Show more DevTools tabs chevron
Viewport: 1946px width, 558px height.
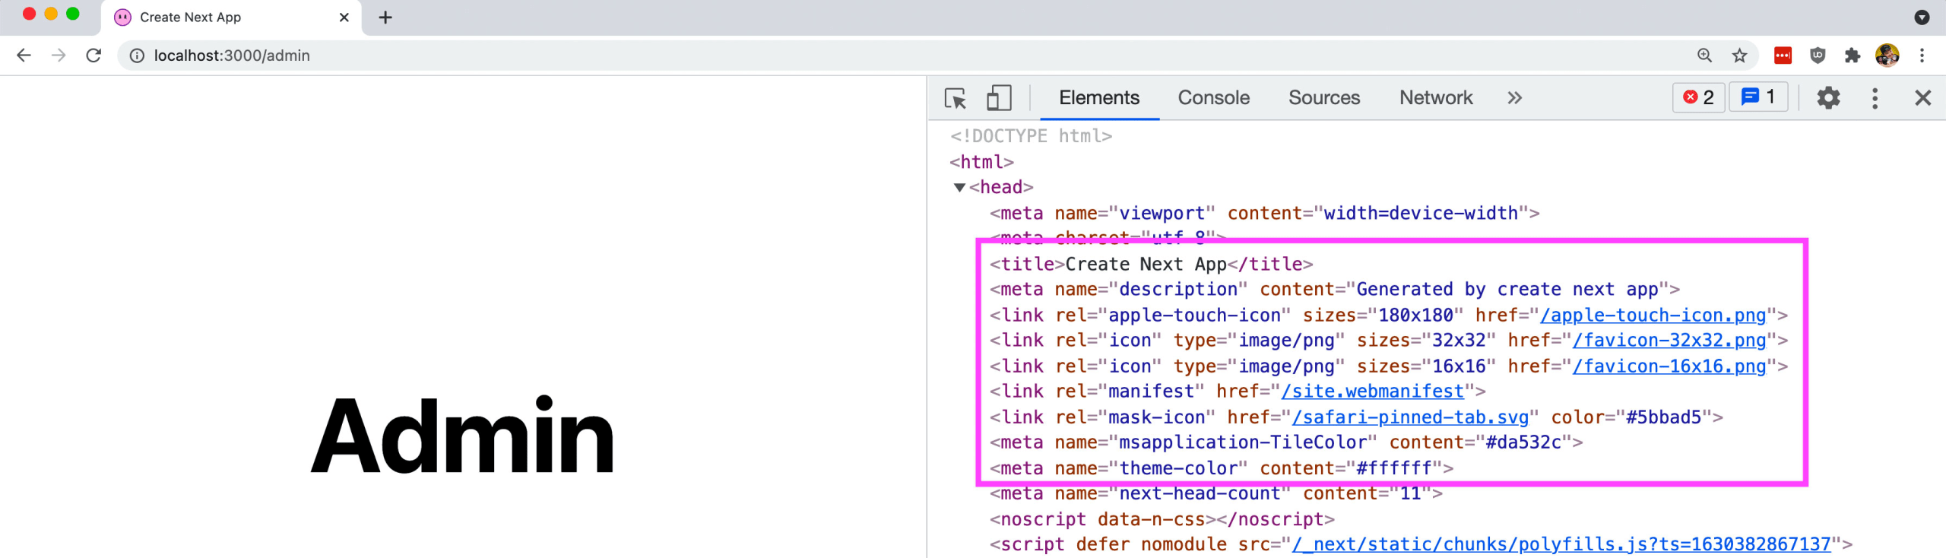[x=1514, y=98]
